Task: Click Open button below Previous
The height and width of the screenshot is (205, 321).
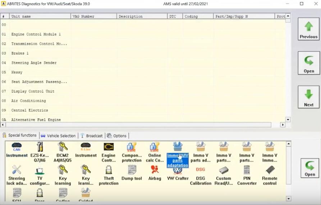Action: [x=308, y=63]
